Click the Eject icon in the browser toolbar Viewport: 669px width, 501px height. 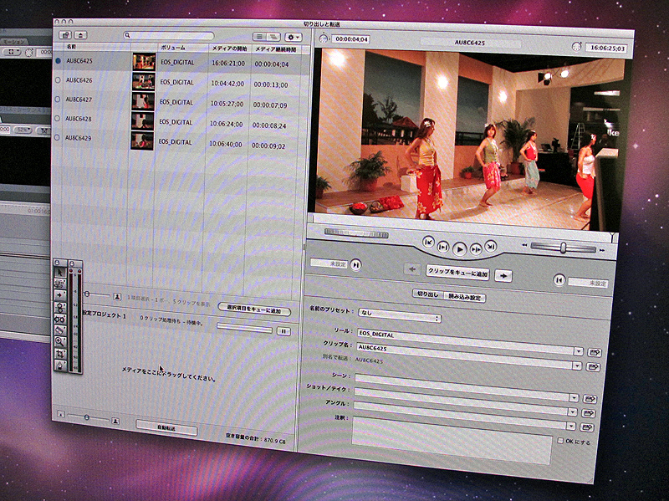click(80, 37)
